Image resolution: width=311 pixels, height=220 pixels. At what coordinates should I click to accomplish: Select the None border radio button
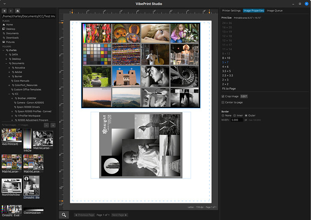pos(223,116)
